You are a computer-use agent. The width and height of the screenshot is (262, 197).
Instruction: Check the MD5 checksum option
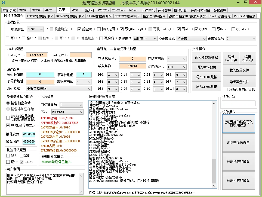21,156
